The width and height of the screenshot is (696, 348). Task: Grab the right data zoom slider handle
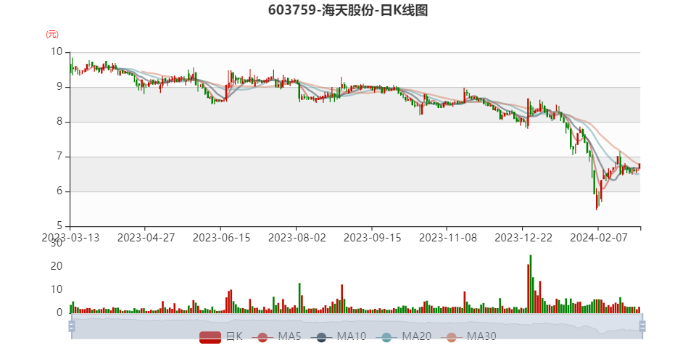(x=642, y=327)
